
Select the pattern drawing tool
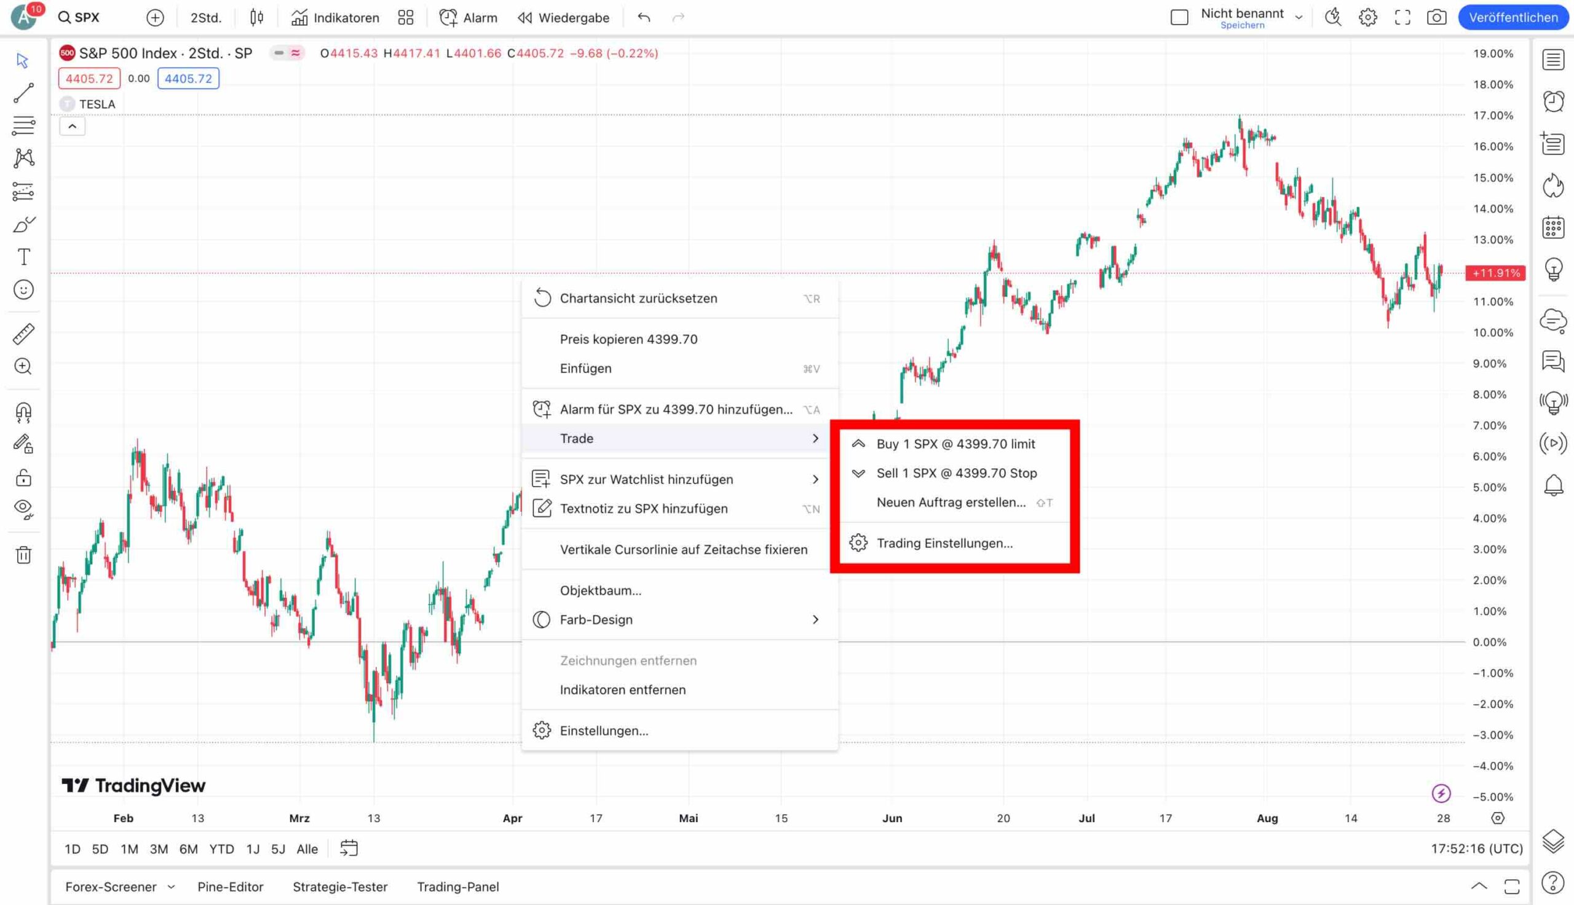click(x=23, y=158)
